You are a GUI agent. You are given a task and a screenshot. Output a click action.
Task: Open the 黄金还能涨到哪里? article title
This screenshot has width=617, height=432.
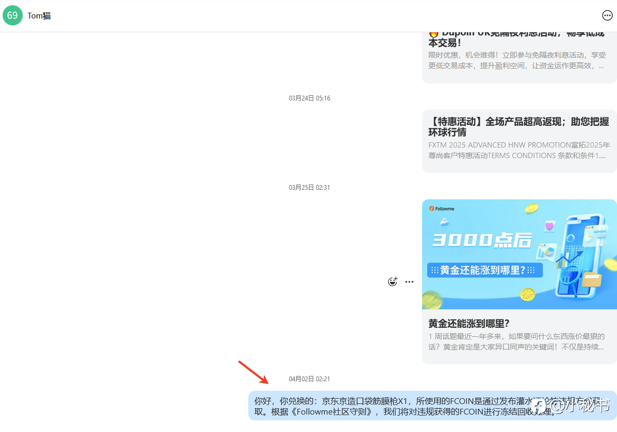[469, 324]
